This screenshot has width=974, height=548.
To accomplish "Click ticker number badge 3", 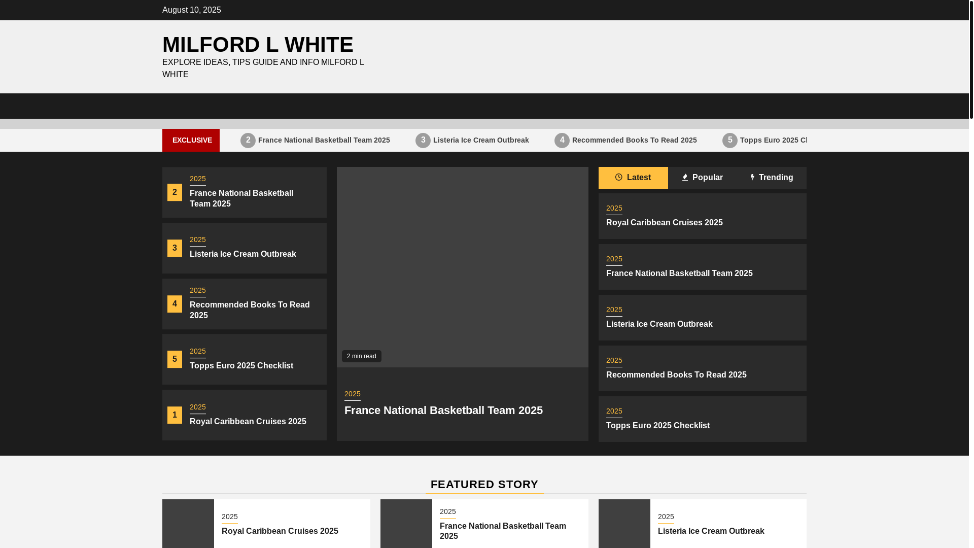I will 423,141.
